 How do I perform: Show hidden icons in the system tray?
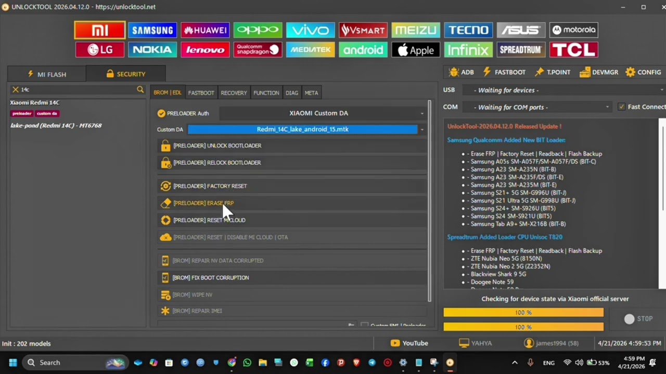pyautogui.click(x=515, y=363)
